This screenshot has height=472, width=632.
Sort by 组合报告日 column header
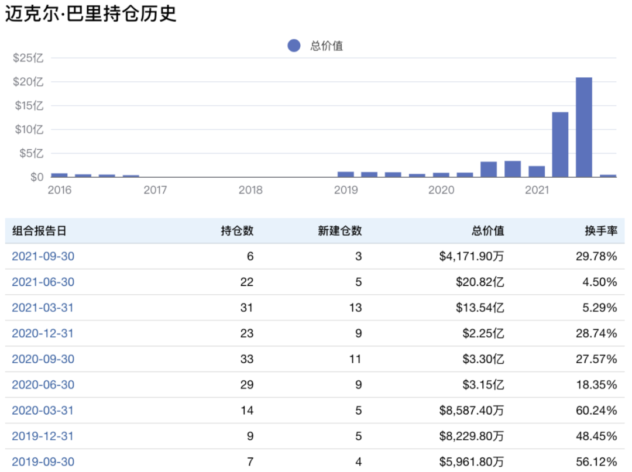pos(39,231)
